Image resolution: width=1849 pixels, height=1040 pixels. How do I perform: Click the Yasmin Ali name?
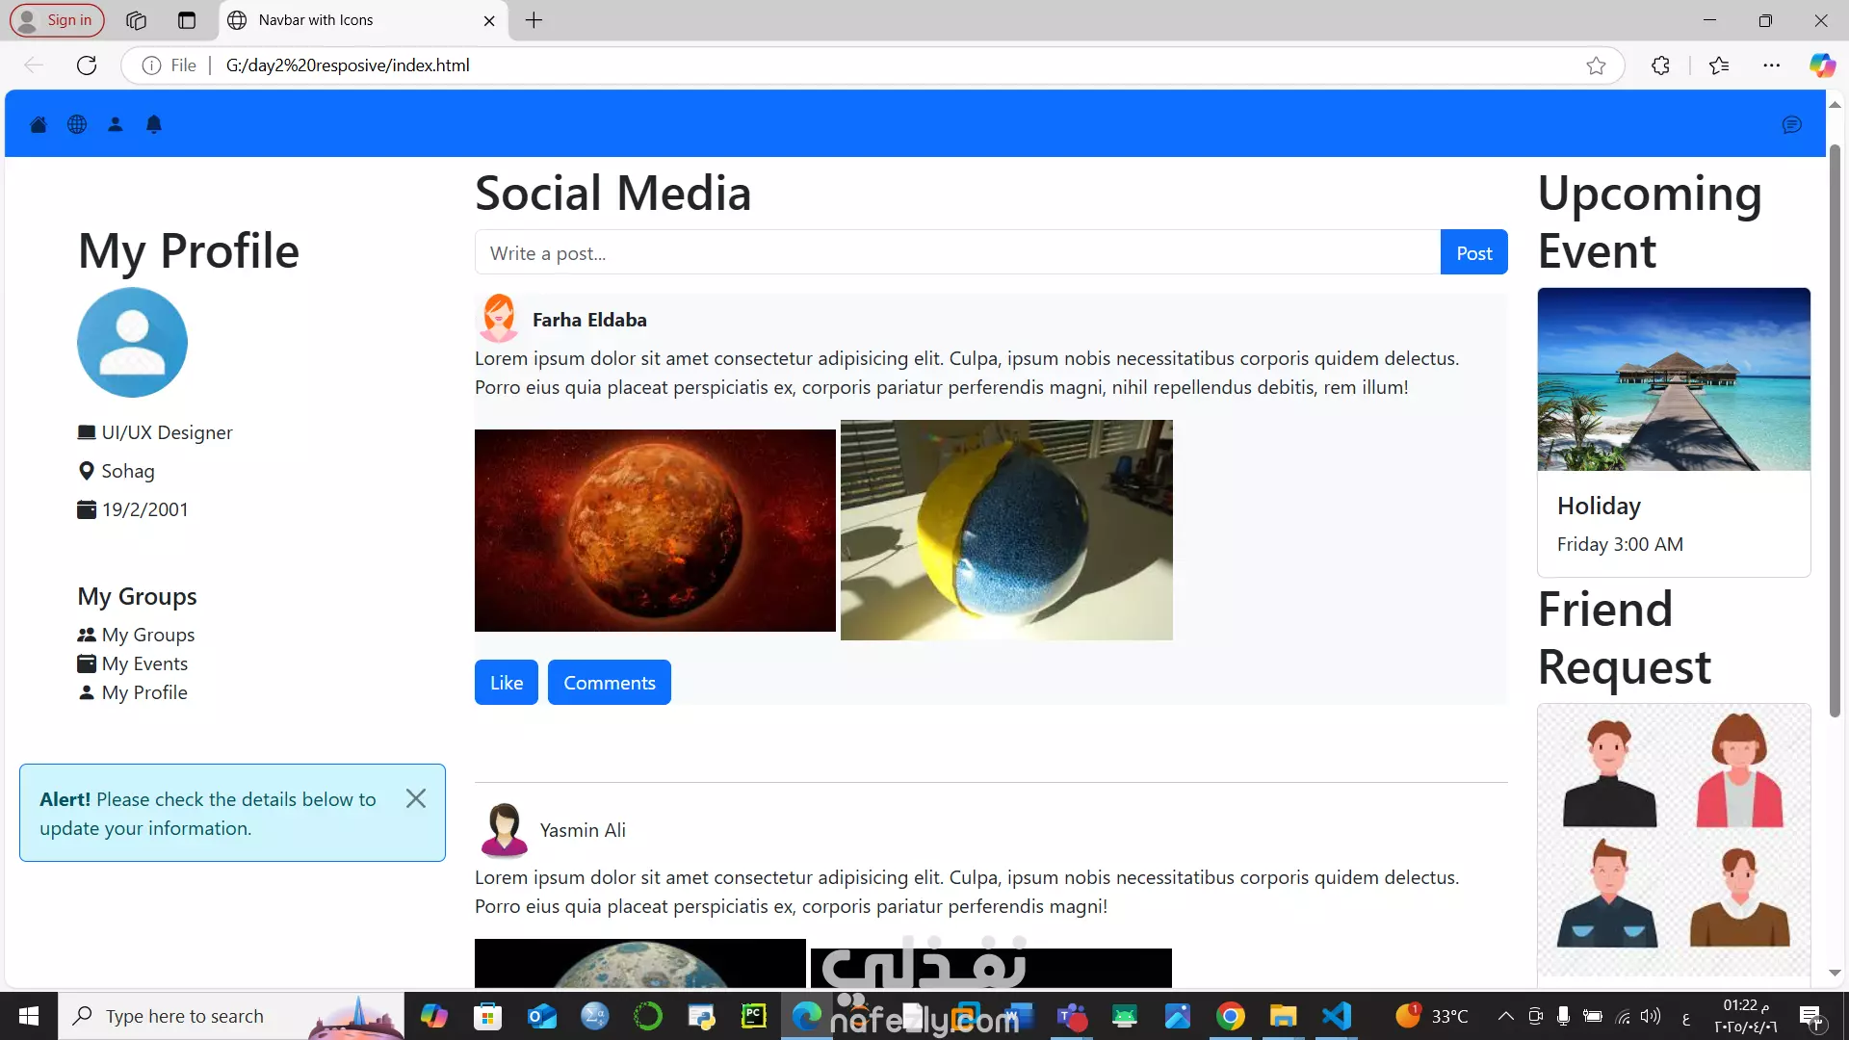pyautogui.click(x=583, y=830)
